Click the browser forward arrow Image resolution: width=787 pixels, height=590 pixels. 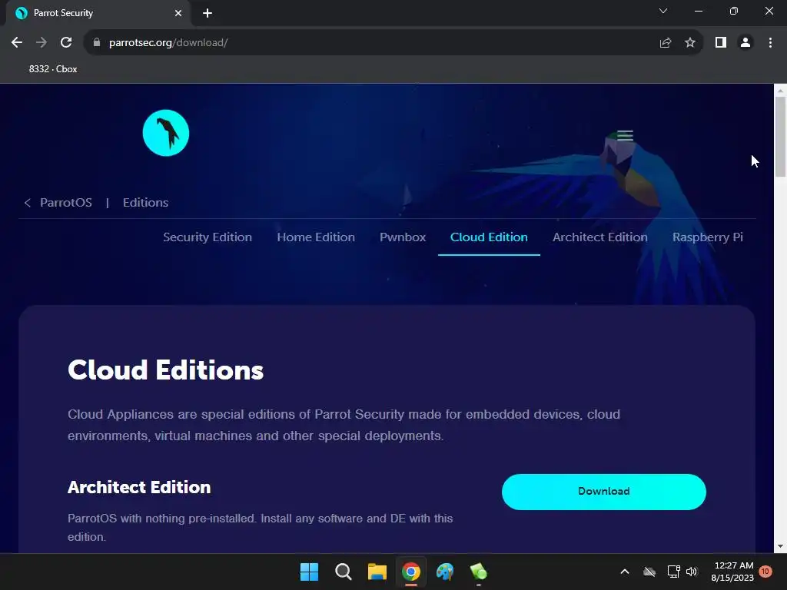click(42, 43)
